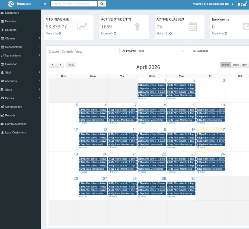Click More info under Active Classes
249x229 pixels.
point(164,34)
